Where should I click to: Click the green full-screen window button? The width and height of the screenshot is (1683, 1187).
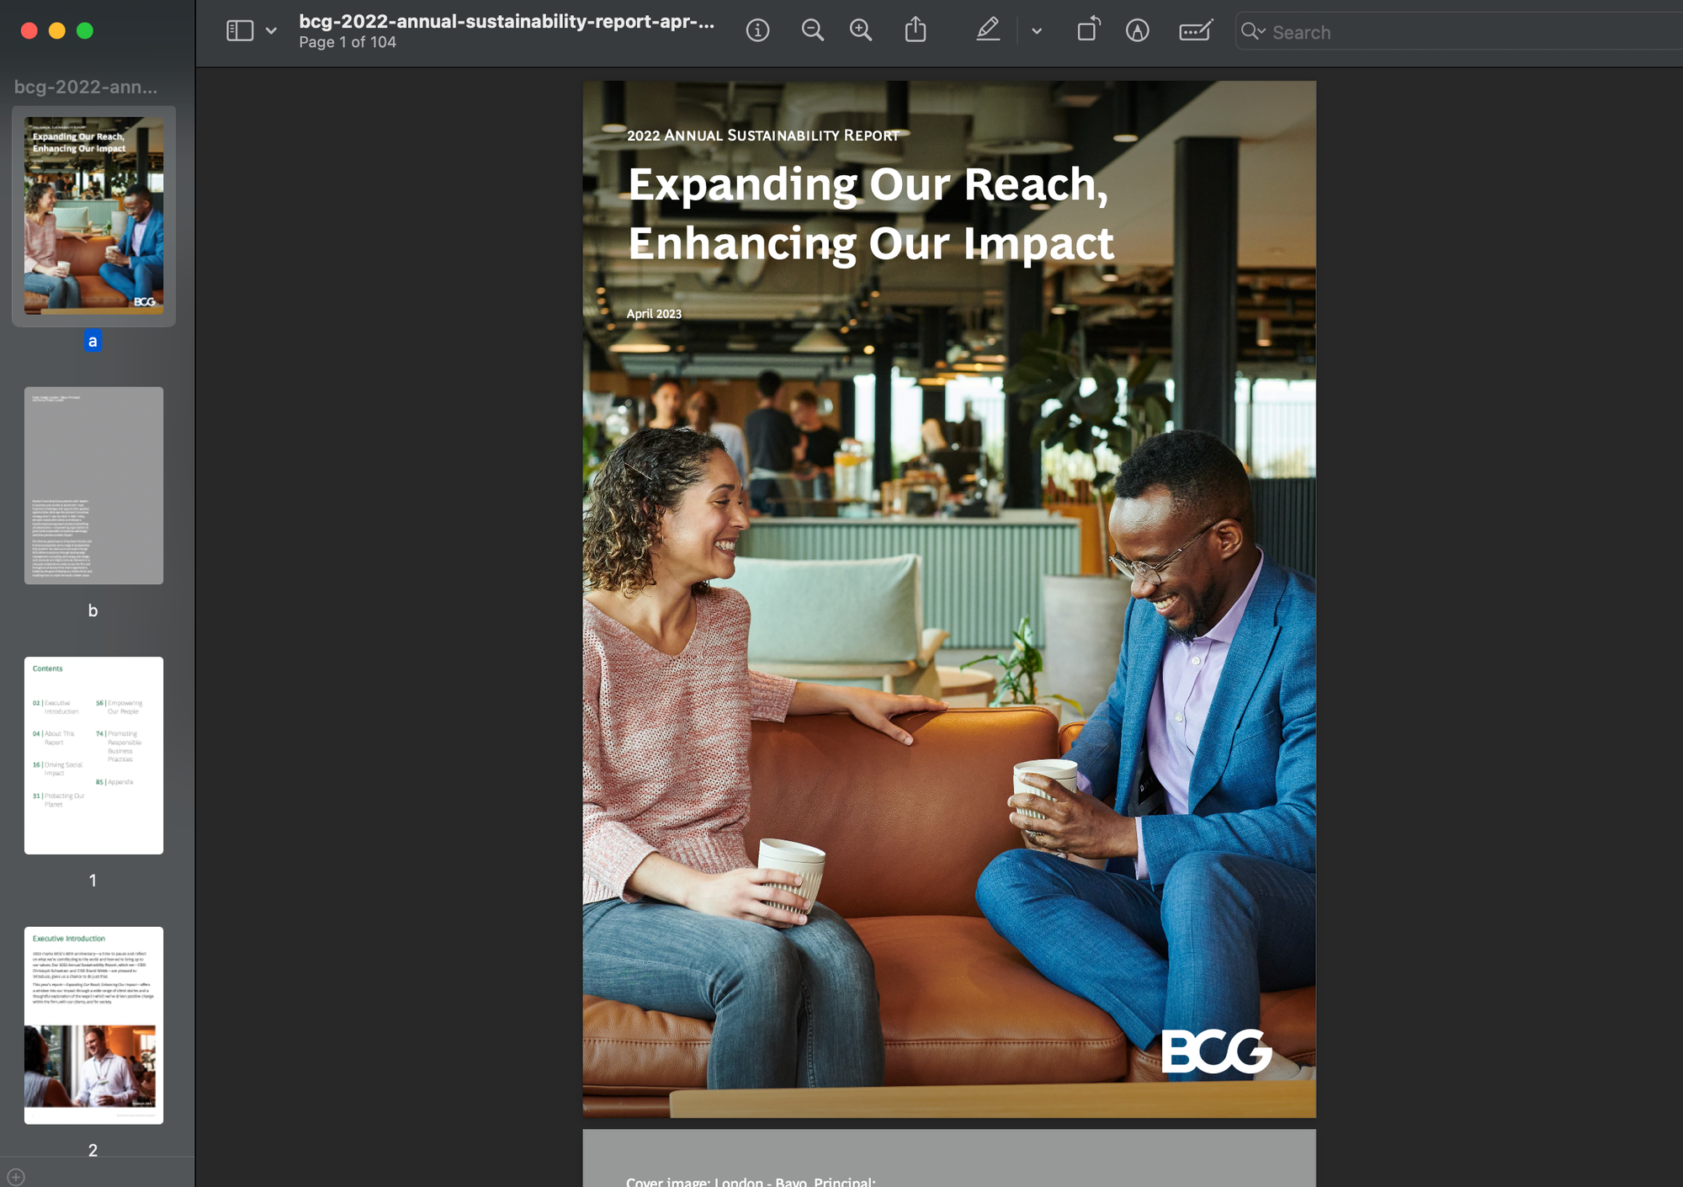point(85,31)
